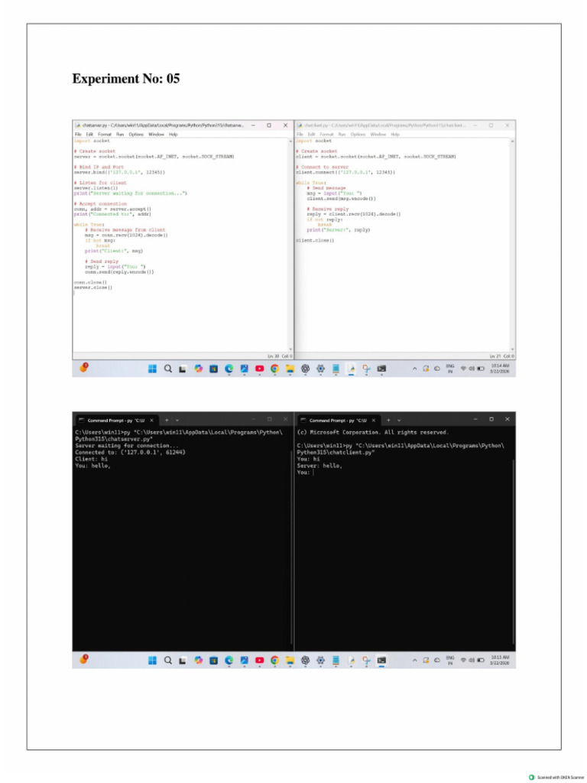Open Run menu in chatserver.py window

click(x=120, y=135)
